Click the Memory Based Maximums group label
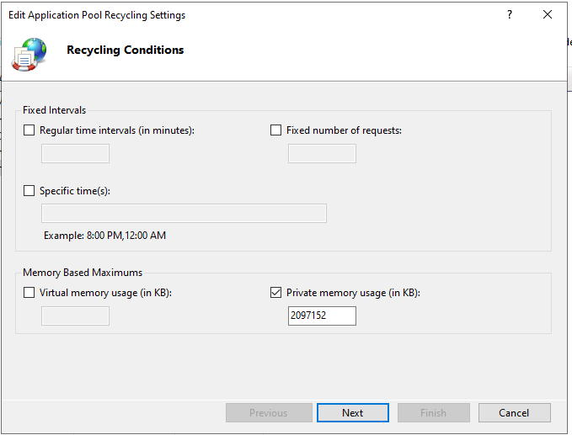Image resolution: width=572 pixels, height=435 pixels. 83,273
